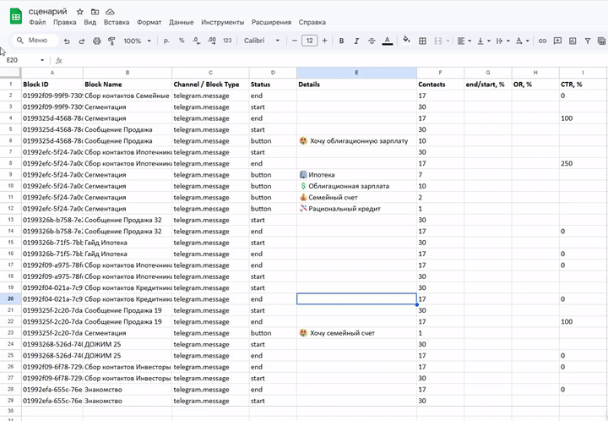The height and width of the screenshot is (421, 608).
Task: Click the filter funnel icon
Action: pyautogui.click(x=588, y=41)
